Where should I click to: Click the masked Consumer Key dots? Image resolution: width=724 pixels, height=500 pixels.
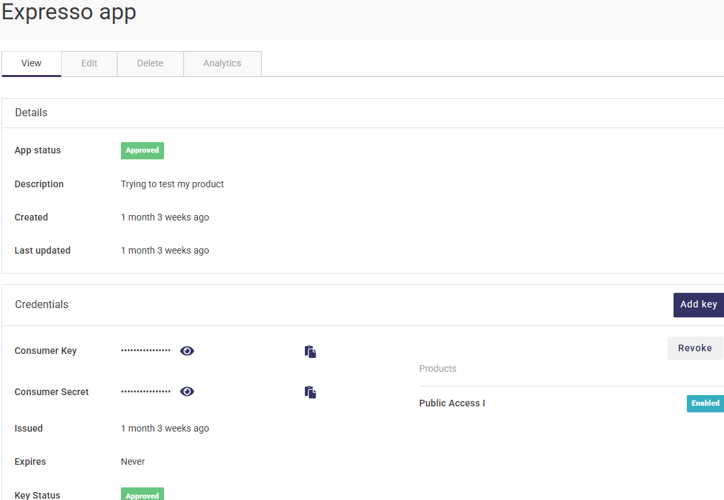[146, 351]
